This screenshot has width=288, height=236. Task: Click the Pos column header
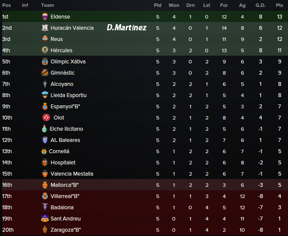(x=6, y=5)
